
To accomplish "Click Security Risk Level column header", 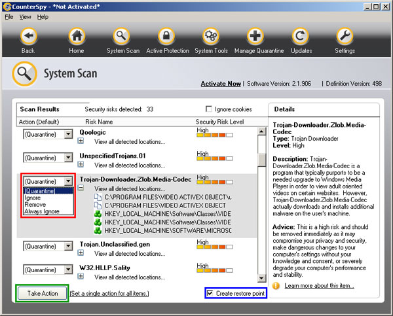I will tap(219, 122).
